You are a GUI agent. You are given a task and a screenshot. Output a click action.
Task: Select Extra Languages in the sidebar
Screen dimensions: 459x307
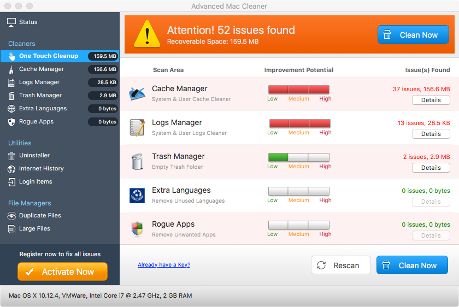60,109
